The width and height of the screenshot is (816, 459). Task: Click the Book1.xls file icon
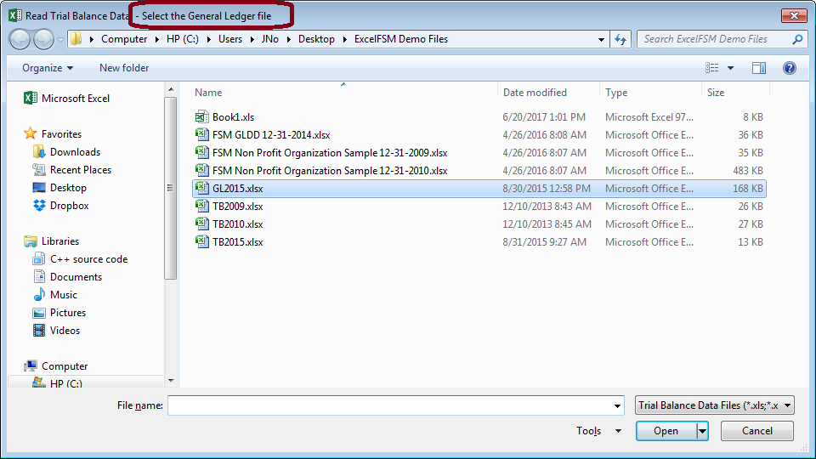(x=202, y=117)
